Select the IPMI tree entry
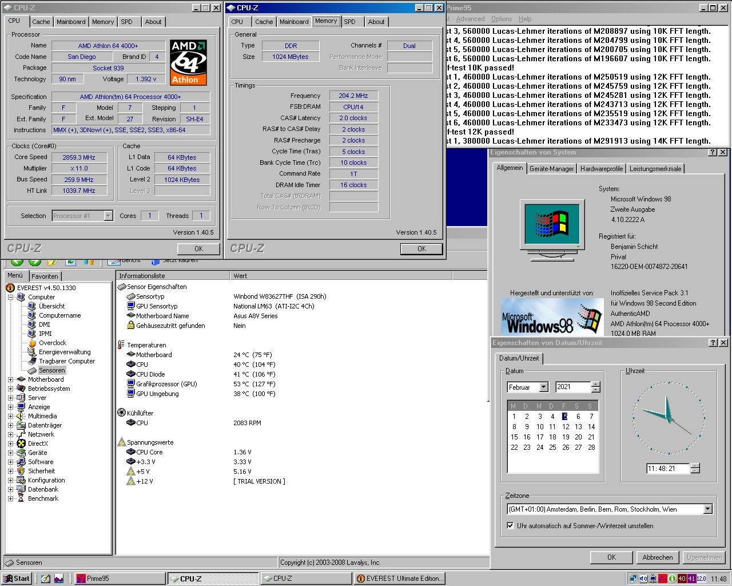732x586 pixels. (x=39, y=334)
